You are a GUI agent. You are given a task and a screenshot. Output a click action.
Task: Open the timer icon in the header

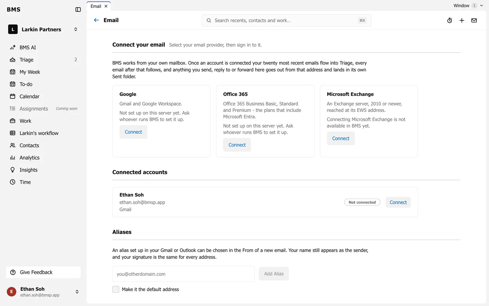(450, 20)
